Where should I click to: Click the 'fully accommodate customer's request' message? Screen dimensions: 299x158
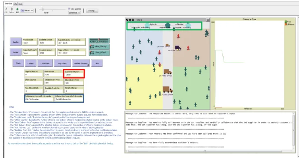162,143
